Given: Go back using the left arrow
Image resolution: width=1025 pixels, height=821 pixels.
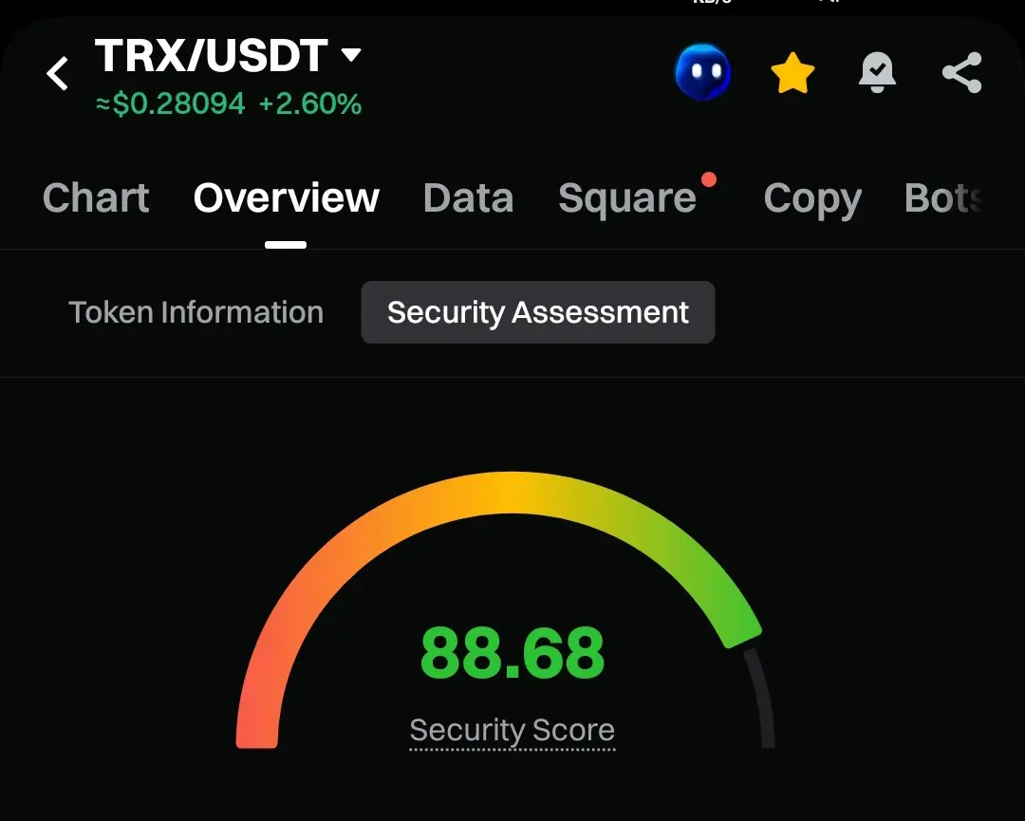Looking at the screenshot, I should [x=58, y=72].
